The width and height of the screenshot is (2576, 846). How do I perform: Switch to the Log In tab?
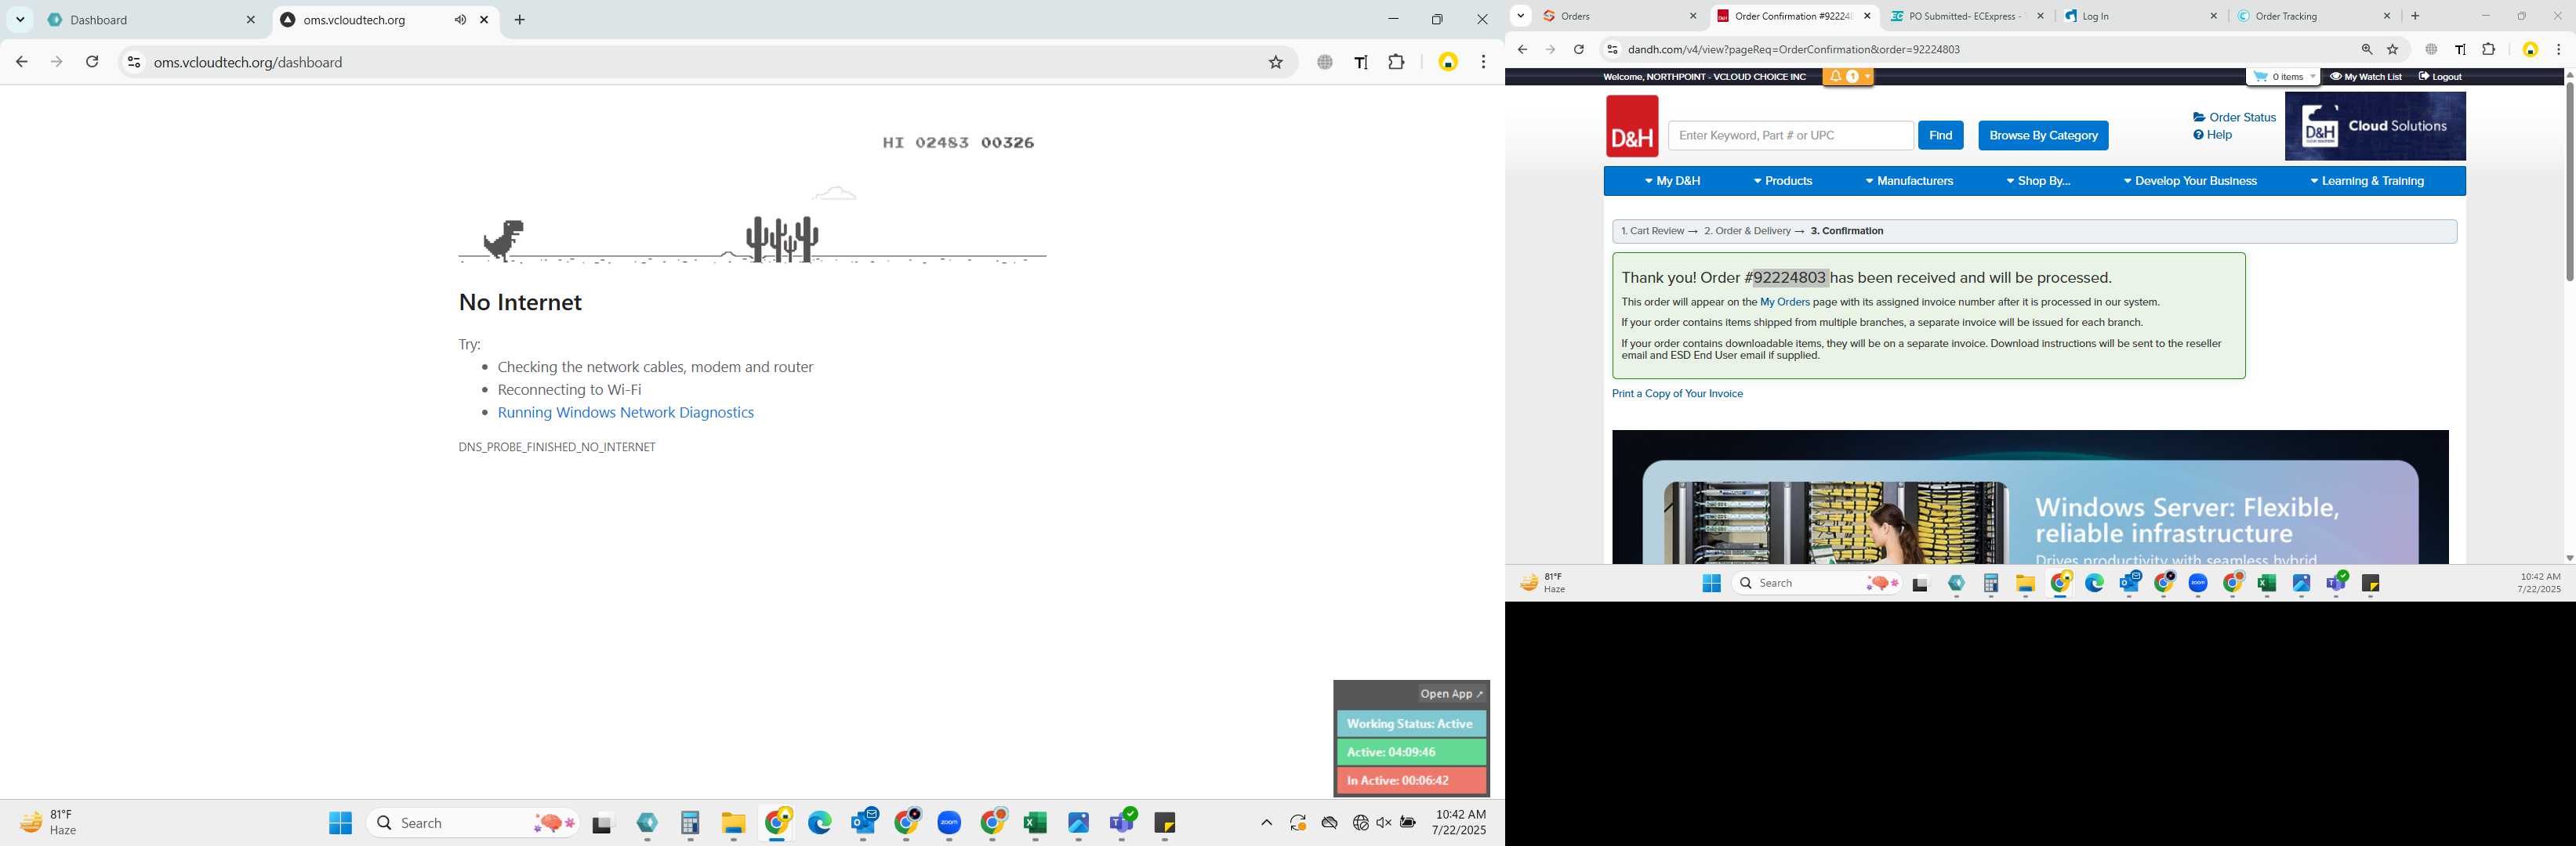(2141, 16)
